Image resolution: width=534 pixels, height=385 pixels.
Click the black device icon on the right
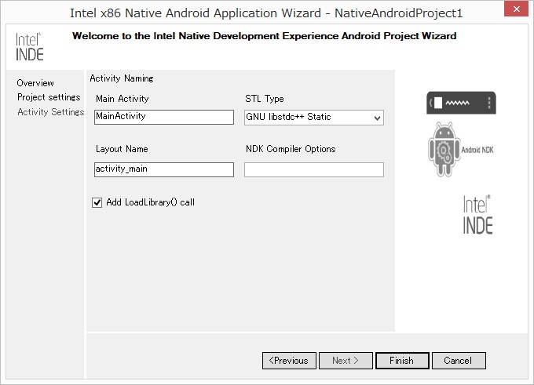(x=461, y=103)
